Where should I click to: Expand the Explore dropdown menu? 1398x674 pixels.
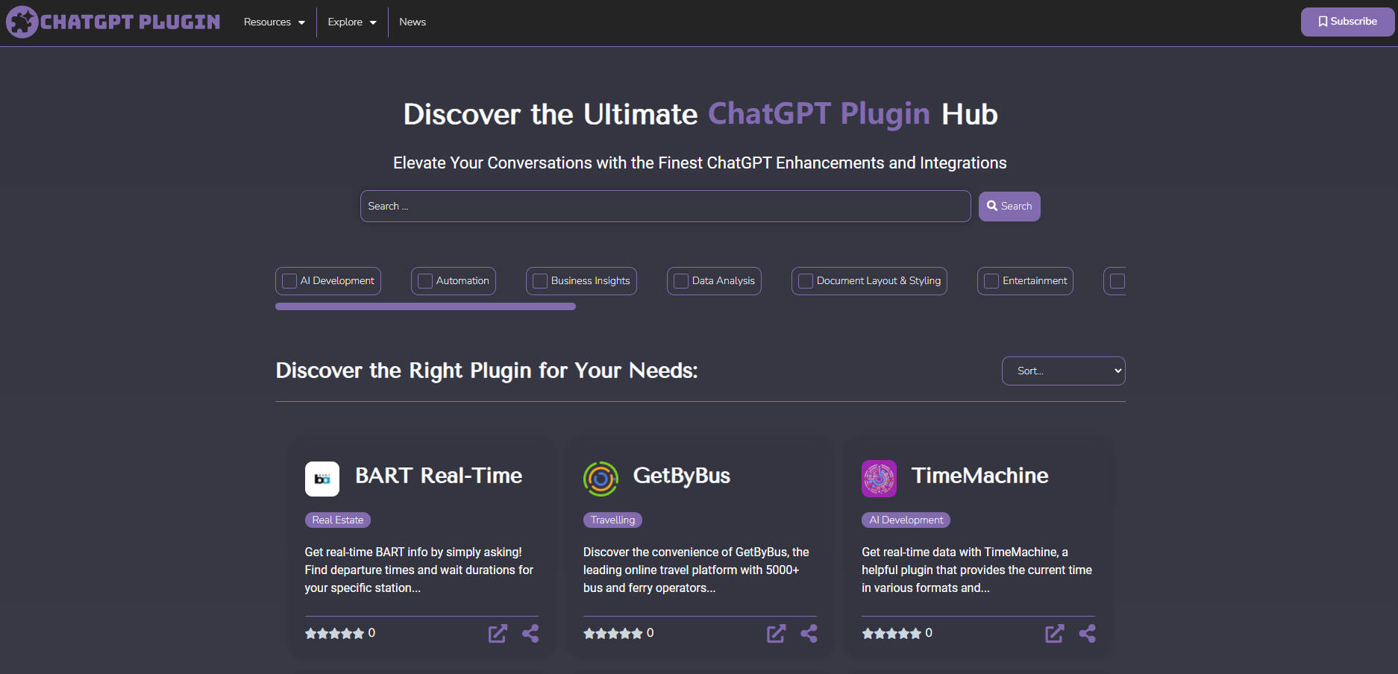352,22
